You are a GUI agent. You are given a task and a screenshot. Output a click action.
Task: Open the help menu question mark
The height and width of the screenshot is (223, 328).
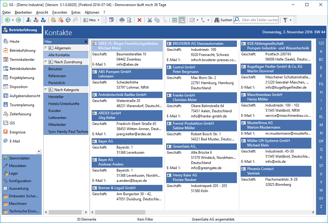point(104,12)
